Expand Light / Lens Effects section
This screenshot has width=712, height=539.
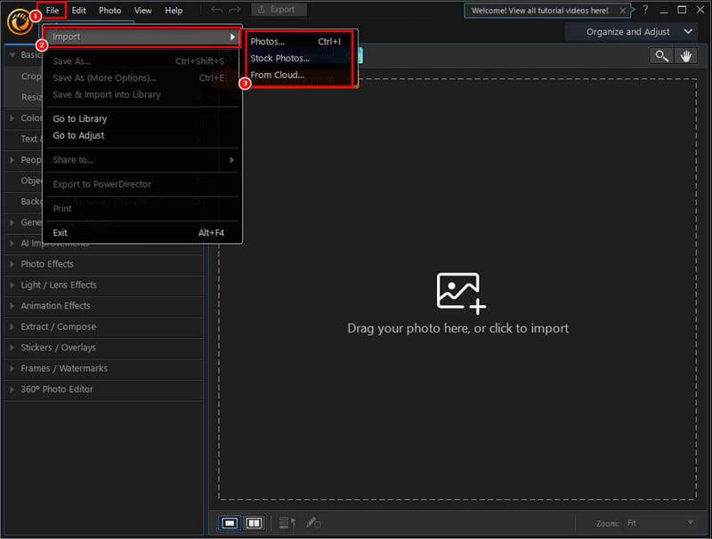click(x=104, y=285)
